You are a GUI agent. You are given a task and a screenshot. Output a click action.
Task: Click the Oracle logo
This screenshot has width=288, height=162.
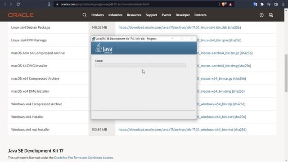tap(21, 15)
